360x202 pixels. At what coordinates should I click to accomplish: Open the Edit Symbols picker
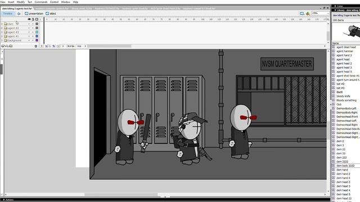click(308, 13)
